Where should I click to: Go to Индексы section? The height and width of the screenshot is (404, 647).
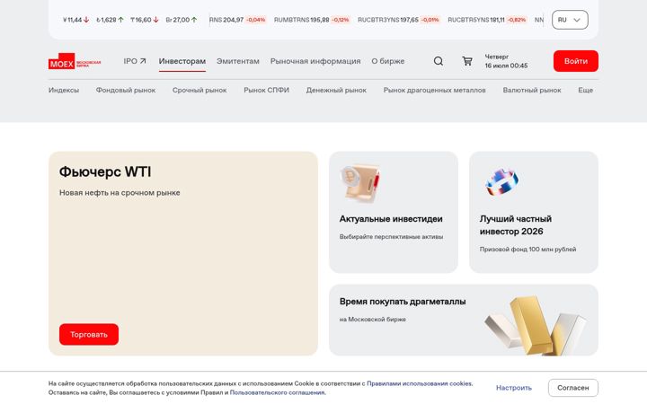pos(64,90)
